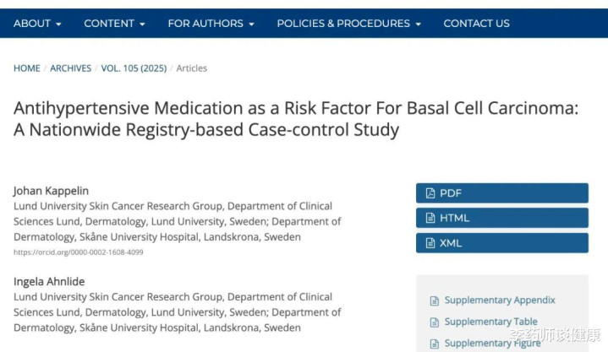Click the Supplementary Table document icon
608x352 pixels.
[435, 322]
